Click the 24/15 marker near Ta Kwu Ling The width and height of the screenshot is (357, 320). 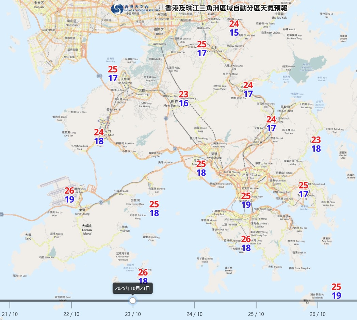coord(234,28)
